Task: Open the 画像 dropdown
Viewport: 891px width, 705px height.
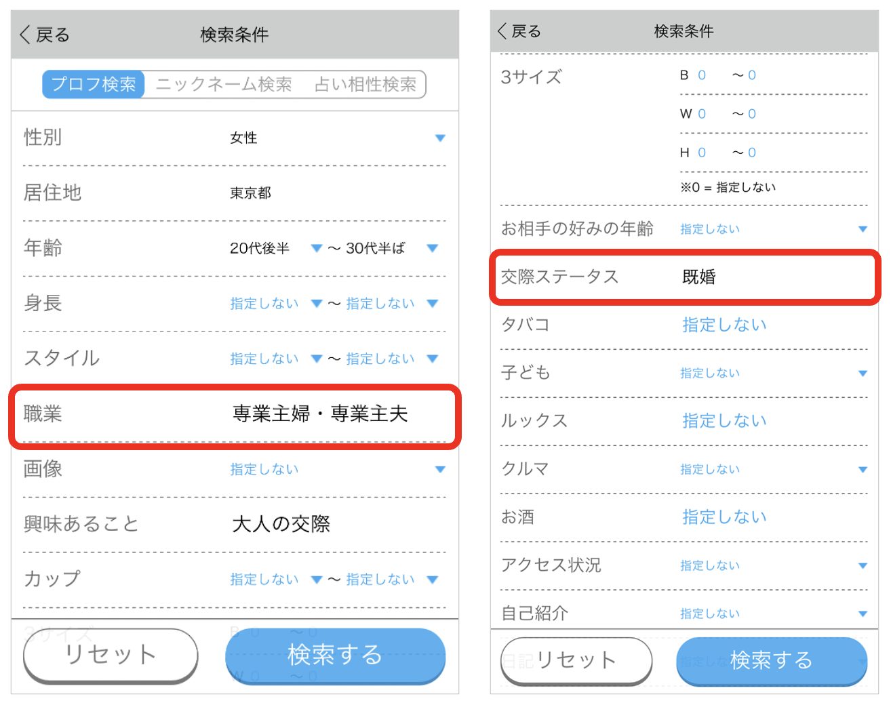Action: coord(440,469)
